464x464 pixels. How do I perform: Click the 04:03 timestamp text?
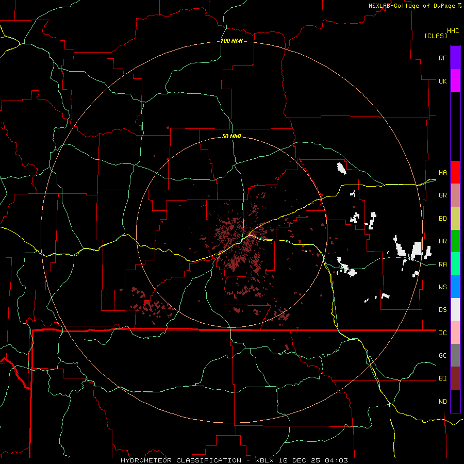[x=336, y=460]
